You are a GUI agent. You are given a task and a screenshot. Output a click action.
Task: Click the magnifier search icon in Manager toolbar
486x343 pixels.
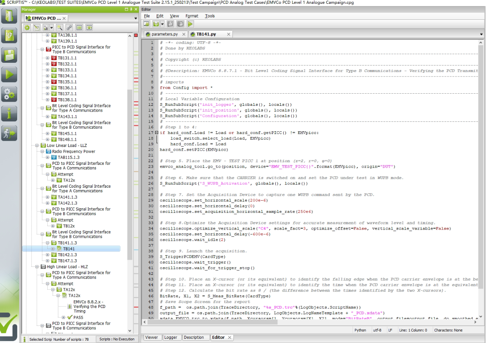(x=59, y=27)
